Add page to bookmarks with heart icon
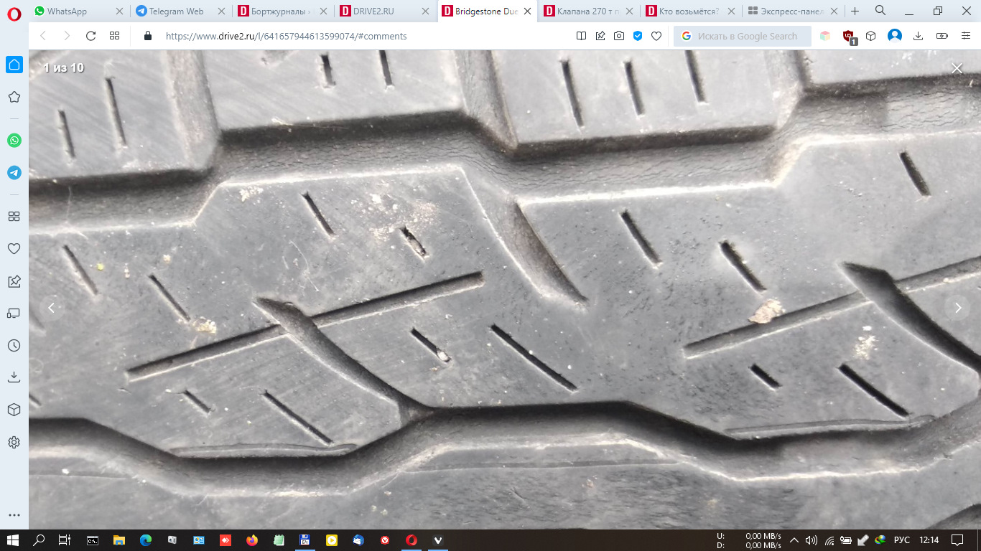The image size is (981, 551). [x=656, y=36]
